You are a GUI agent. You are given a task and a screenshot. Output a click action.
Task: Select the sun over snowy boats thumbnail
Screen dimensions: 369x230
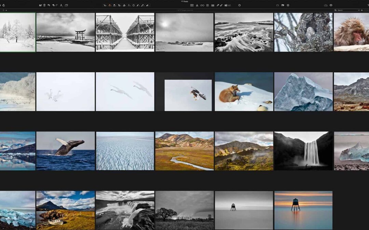(184, 32)
